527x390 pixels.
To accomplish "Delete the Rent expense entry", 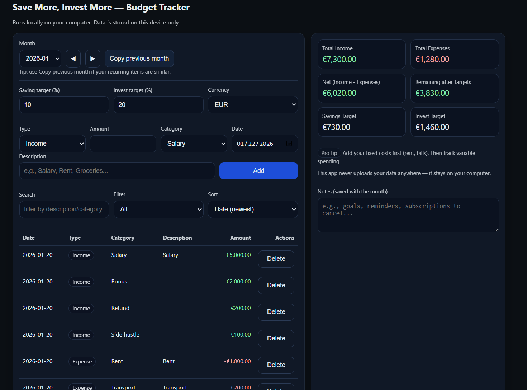I will [x=276, y=365].
